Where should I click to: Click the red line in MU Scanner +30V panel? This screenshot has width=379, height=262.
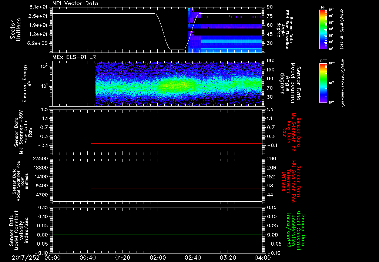pos(176,143)
